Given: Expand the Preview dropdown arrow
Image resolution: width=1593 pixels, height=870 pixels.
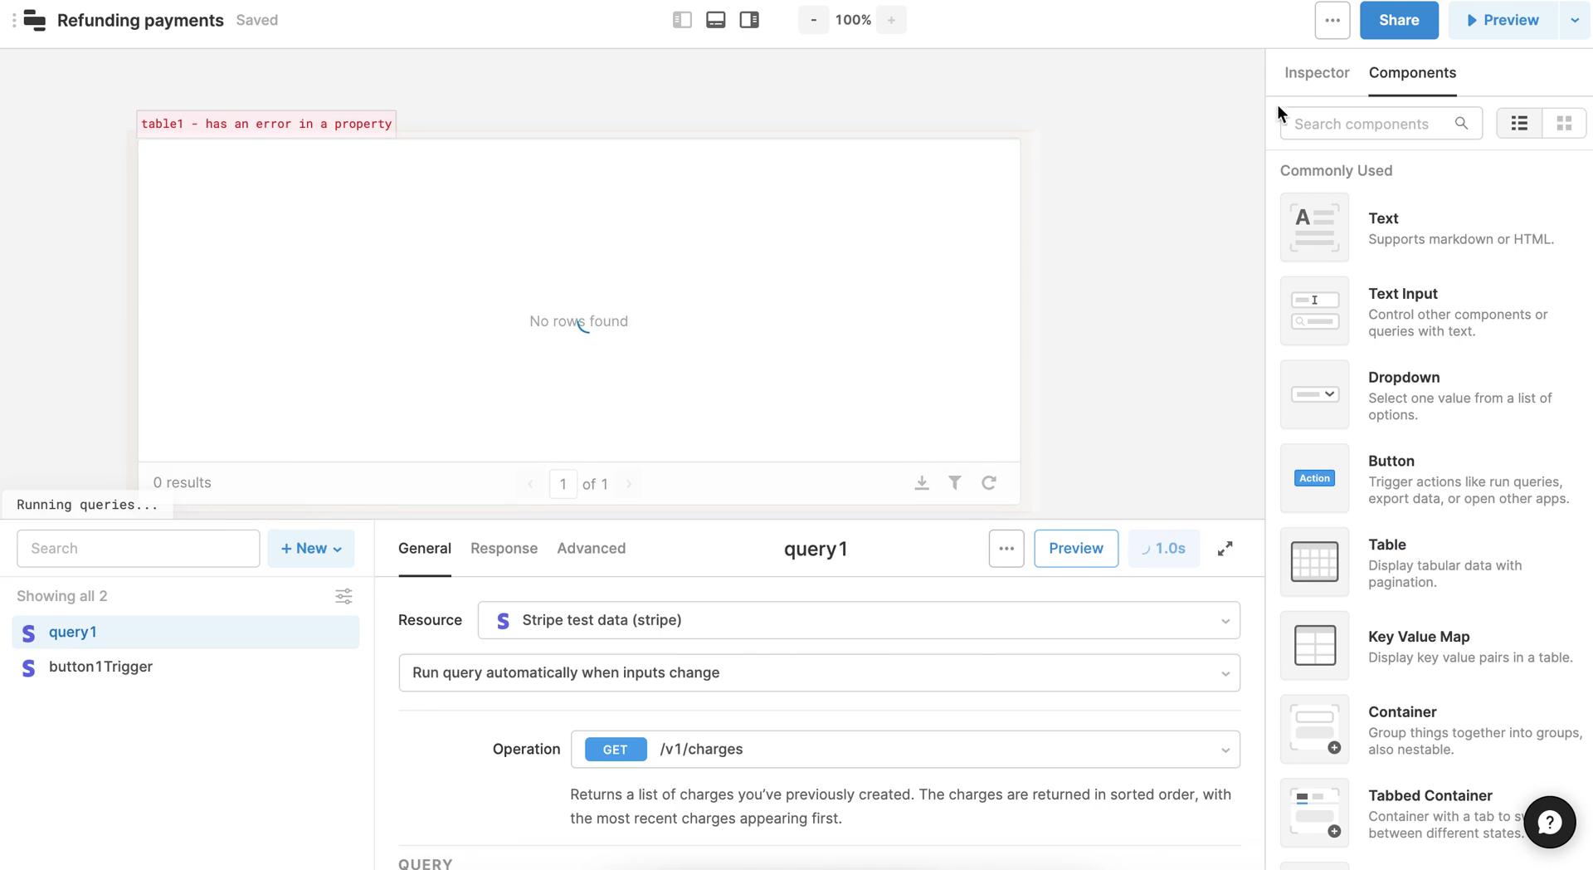Looking at the screenshot, I should (1575, 20).
